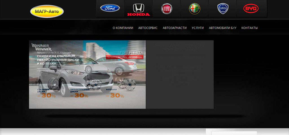Select the УСЛУГИ menu item
The height and width of the screenshot is (135, 289).
tap(198, 28)
